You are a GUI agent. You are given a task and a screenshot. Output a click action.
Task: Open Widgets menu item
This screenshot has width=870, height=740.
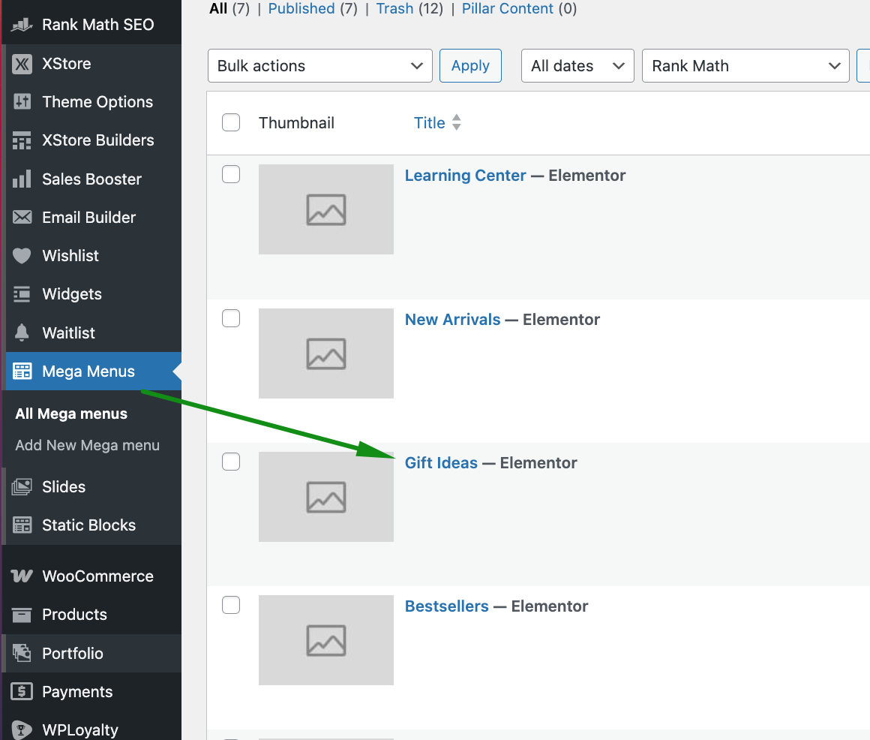coord(91,294)
